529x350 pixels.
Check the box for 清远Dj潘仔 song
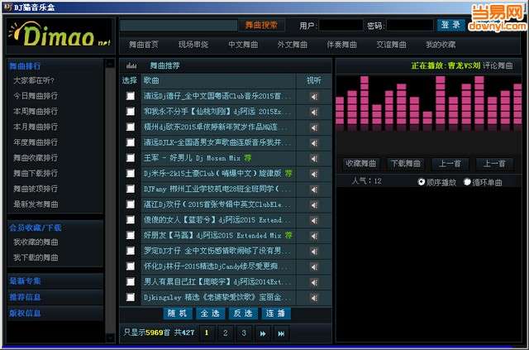click(131, 96)
